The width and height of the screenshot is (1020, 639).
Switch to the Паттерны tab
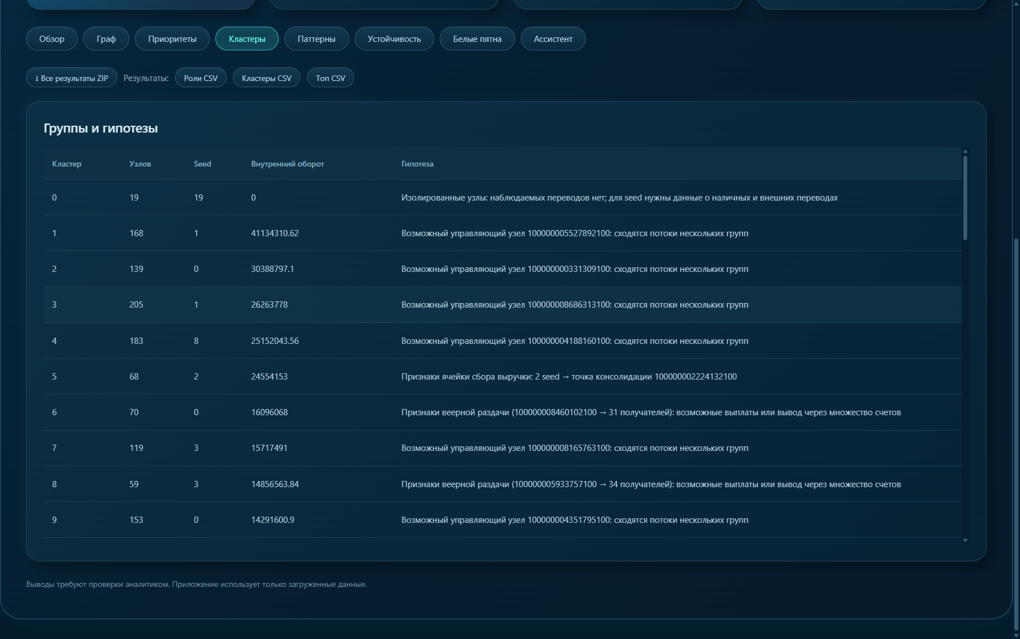[316, 39]
